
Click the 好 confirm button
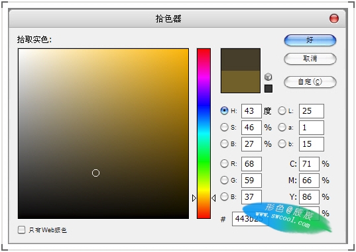tap(310, 40)
